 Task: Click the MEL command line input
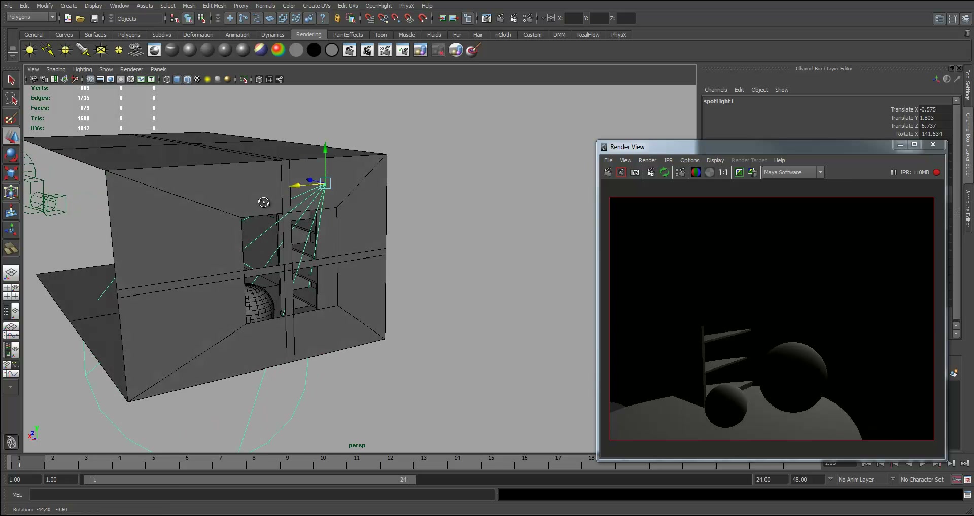(262, 495)
